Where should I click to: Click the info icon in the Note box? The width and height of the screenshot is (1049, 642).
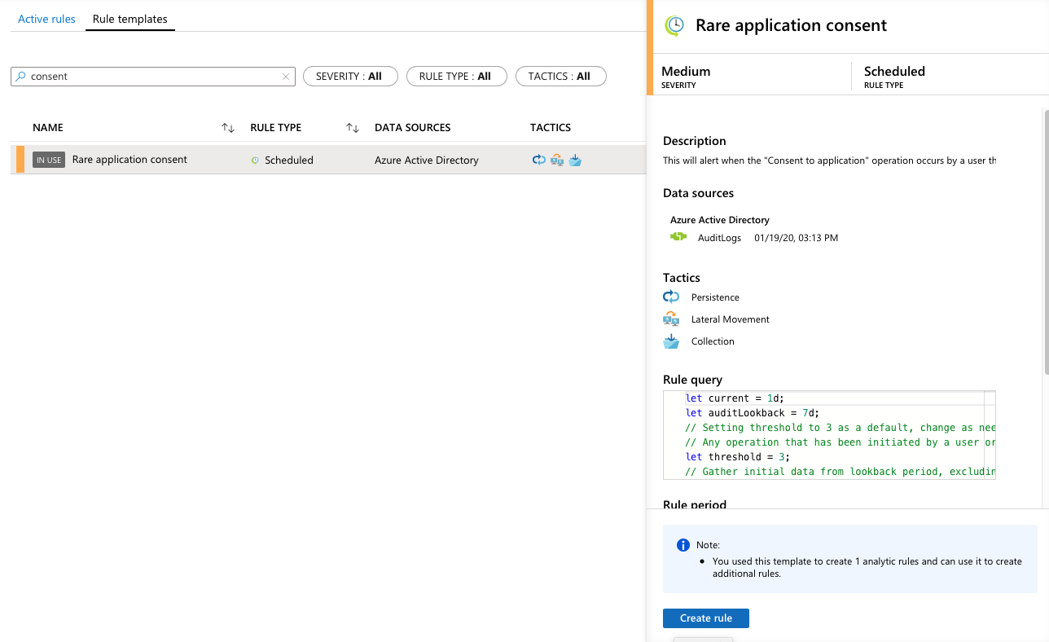[683, 545]
